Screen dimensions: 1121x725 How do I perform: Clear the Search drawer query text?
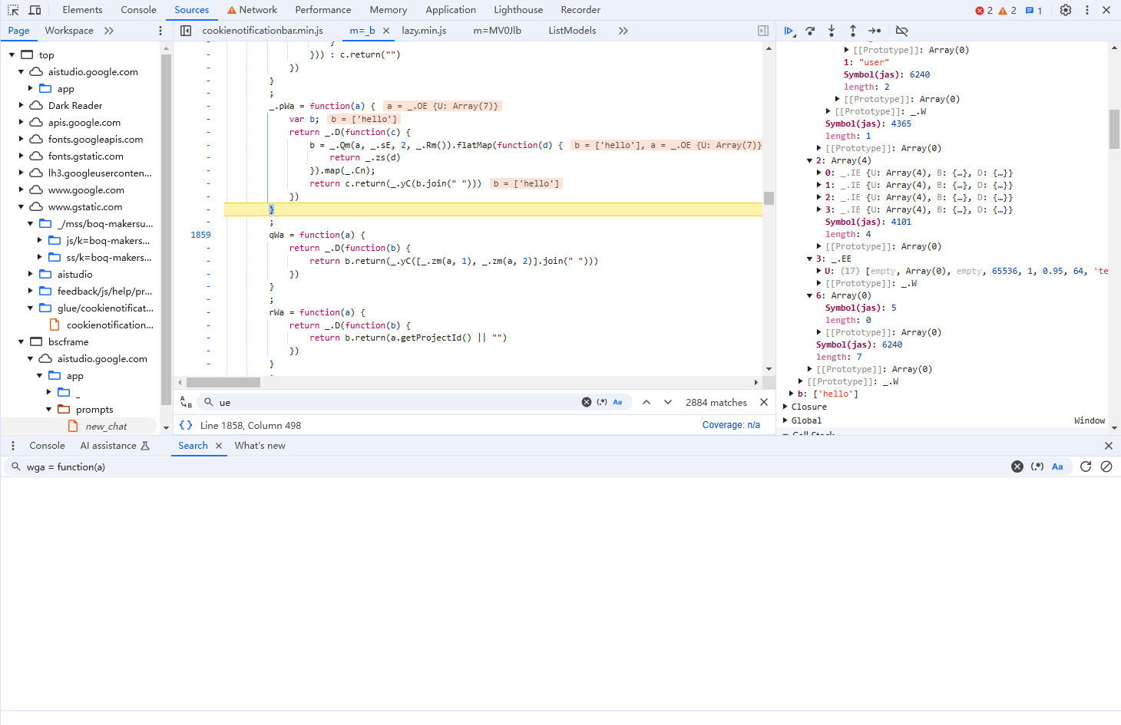pyautogui.click(x=1017, y=466)
